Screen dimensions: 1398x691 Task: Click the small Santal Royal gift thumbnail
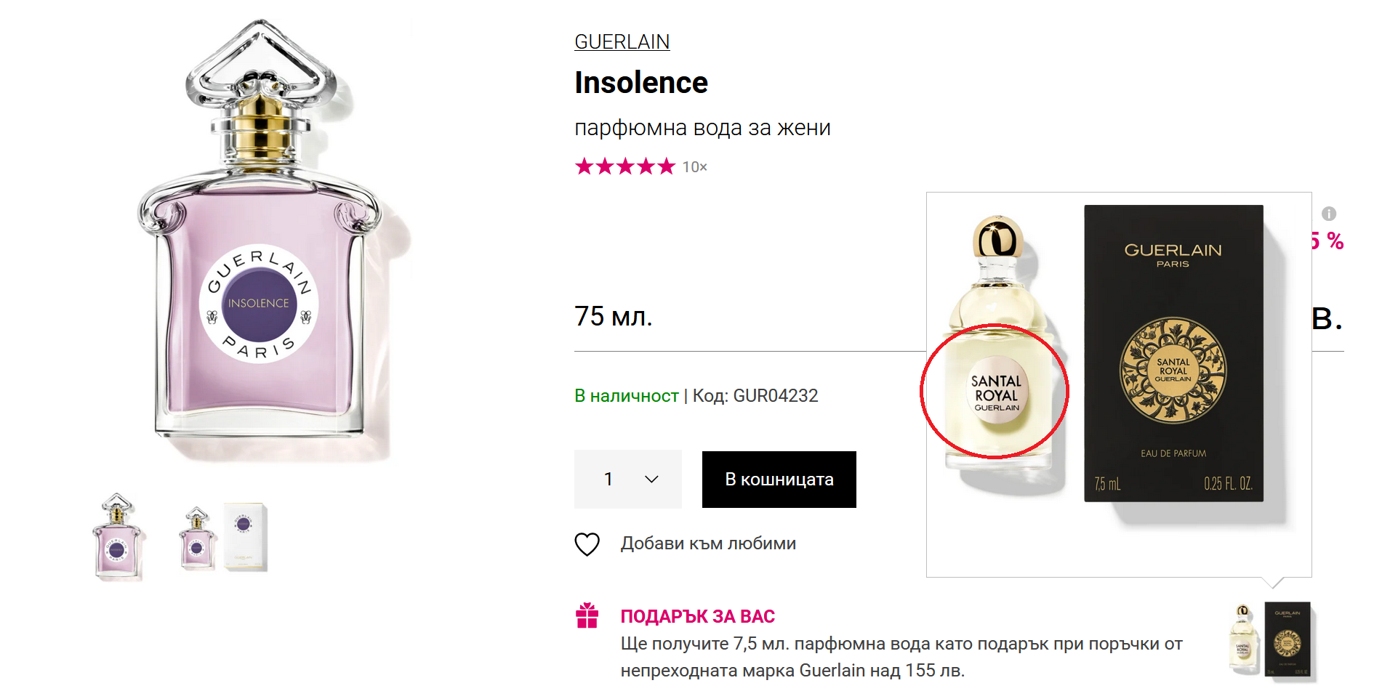tap(1272, 641)
